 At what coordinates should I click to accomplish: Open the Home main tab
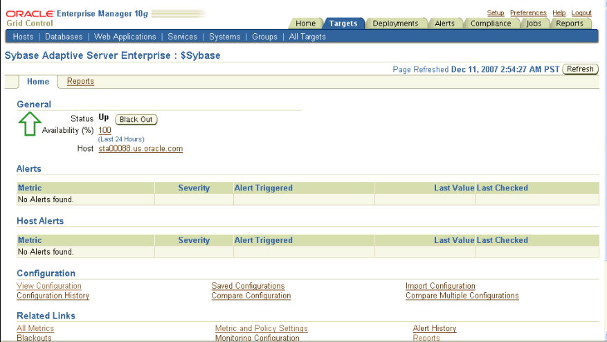pyautogui.click(x=305, y=24)
